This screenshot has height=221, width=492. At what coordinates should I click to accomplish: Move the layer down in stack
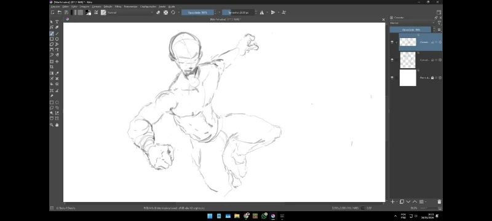pyautogui.click(x=408, y=202)
